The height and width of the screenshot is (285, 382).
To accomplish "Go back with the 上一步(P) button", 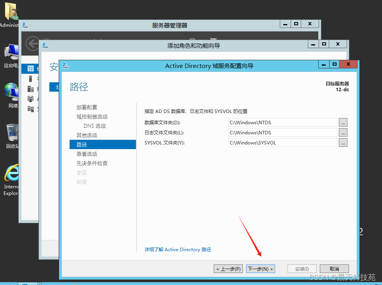I will (x=228, y=269).
